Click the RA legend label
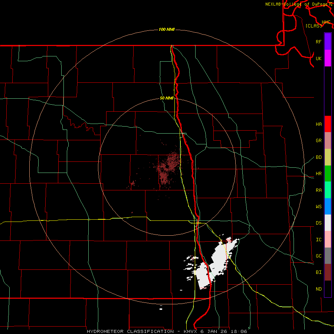 (x=318, y=190)
